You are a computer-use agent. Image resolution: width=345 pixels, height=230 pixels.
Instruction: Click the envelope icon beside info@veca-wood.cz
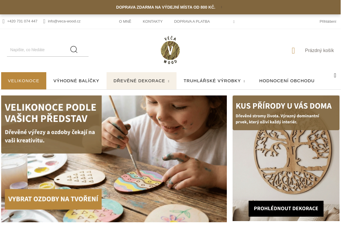tap(44, 21)
